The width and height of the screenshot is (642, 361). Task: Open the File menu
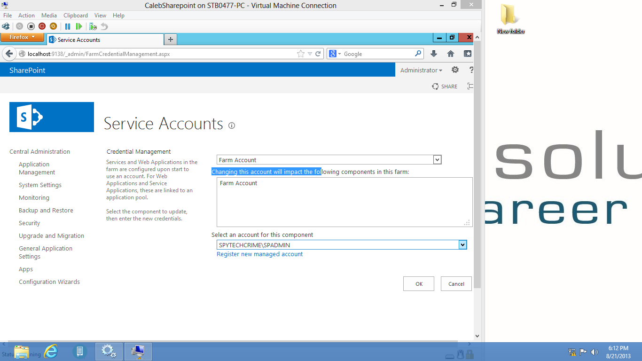[8, 16]
